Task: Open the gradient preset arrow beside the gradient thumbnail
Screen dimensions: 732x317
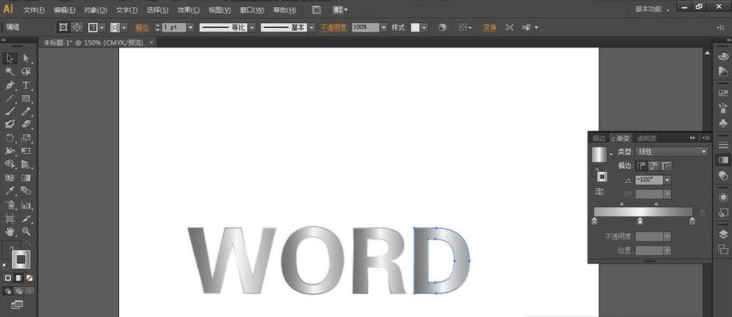Action: tap(611, 154)
